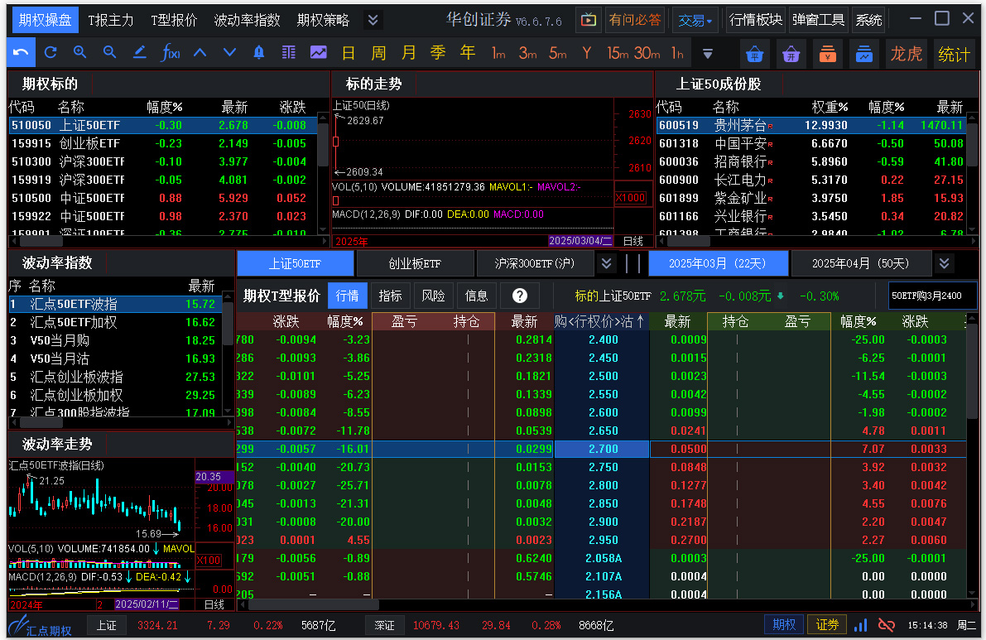Click the 50ETF购3月2400 contract field
This screenshot has width=986, height=640.
point(931,296)
